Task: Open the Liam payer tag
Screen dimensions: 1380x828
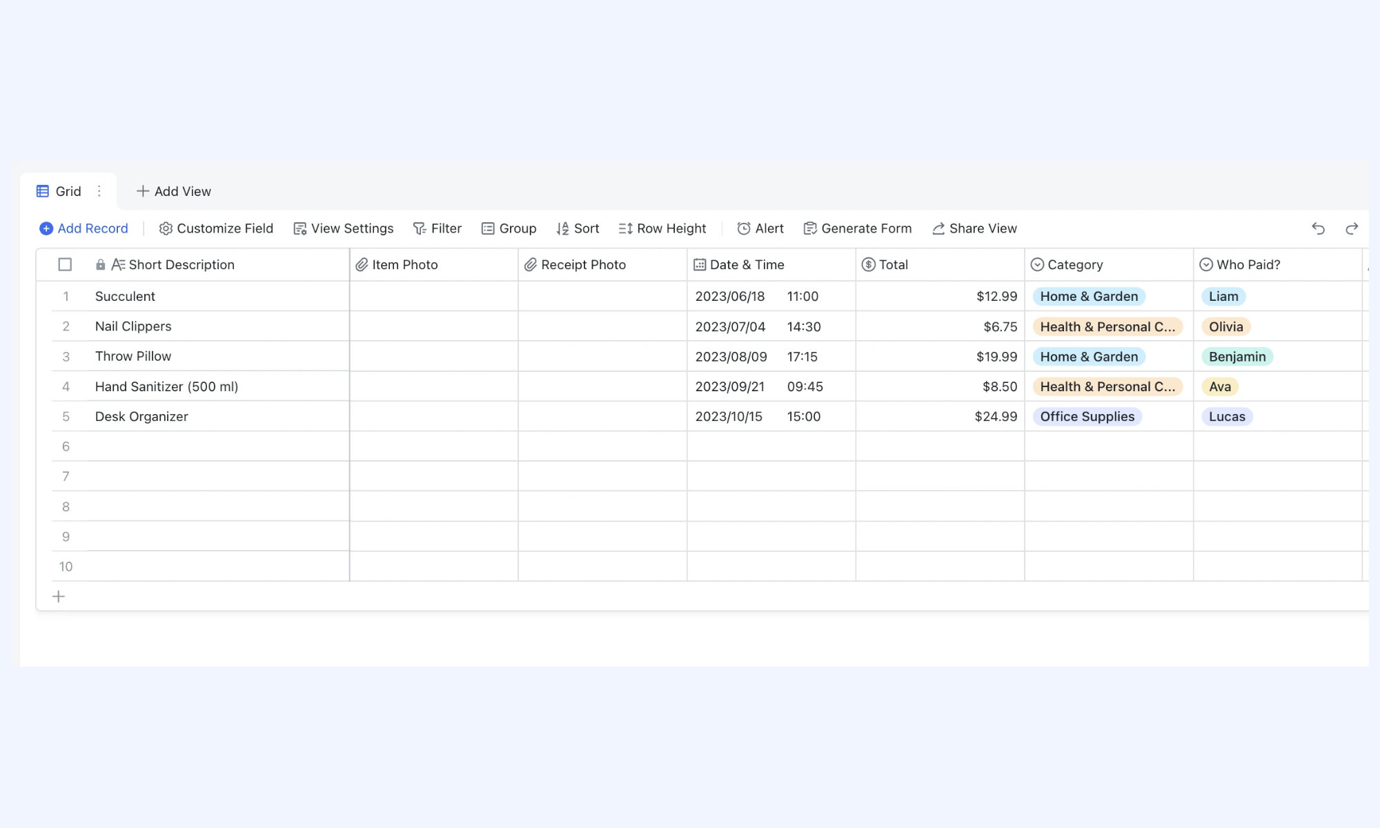Action: pos(1223,296)
